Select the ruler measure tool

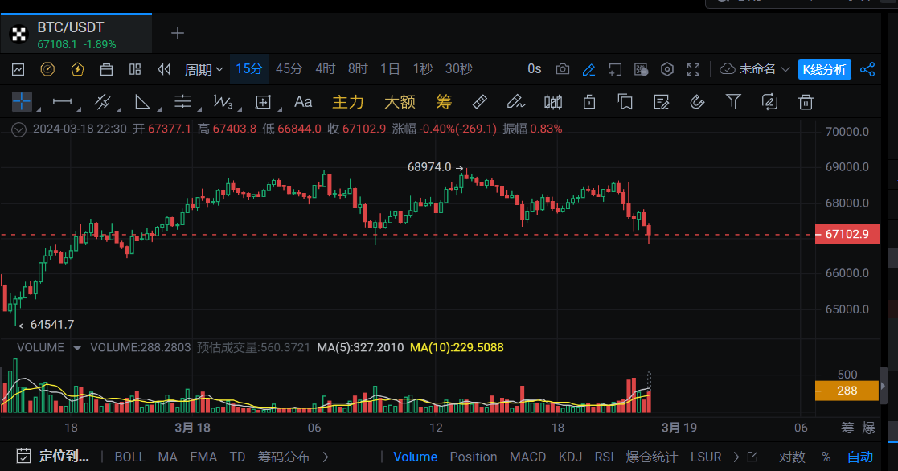[479, 101]
